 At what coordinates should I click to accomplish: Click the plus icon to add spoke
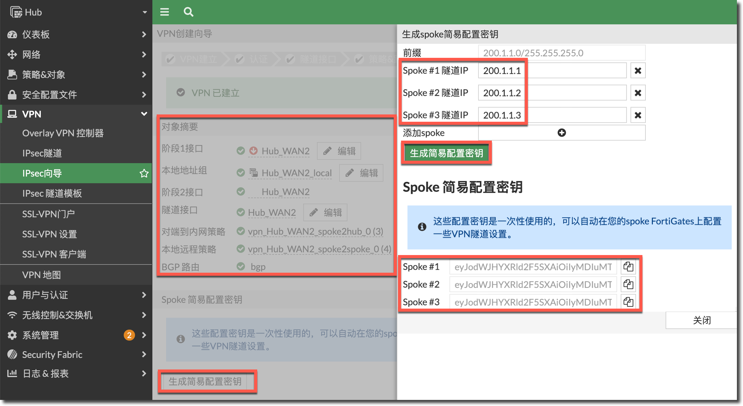point(561,133)
